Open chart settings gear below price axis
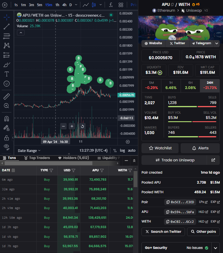Viewport: 223px width, 253px height. pyautogui.click(x=128, y=142)
